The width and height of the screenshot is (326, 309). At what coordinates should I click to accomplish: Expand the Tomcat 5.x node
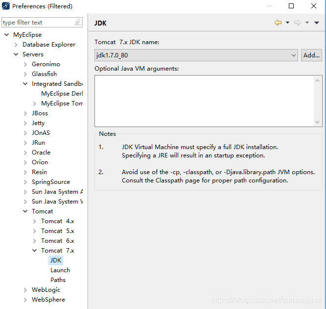click(x=35, y=231)
